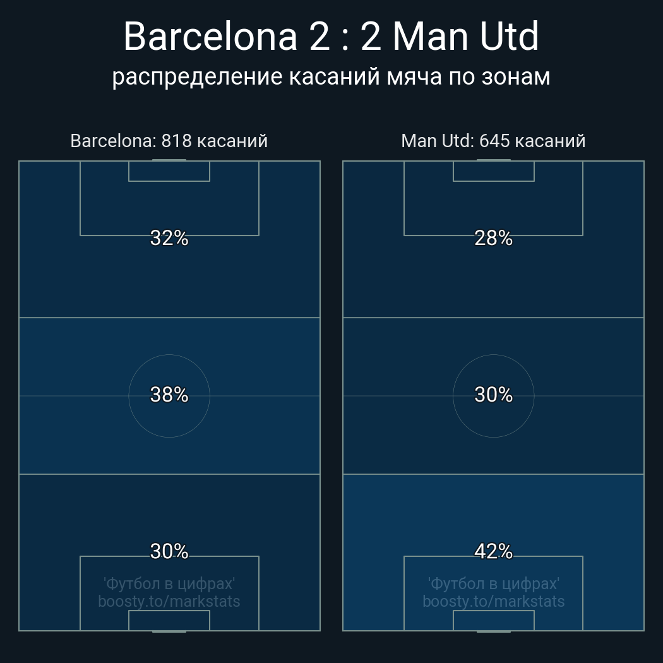
Task: Open boosty.to/markstats link on the Barcelona pitch
Action: pos(169,601)
